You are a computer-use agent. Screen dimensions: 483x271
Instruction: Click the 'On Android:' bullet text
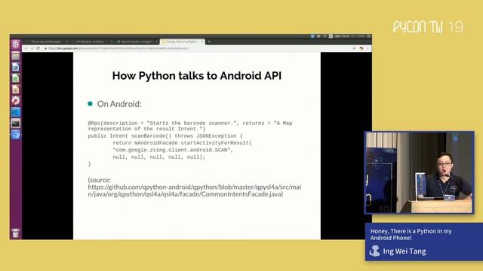119,104
